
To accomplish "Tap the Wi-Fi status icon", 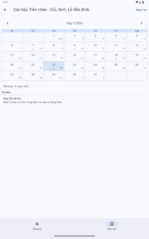I will click(137, 2).
